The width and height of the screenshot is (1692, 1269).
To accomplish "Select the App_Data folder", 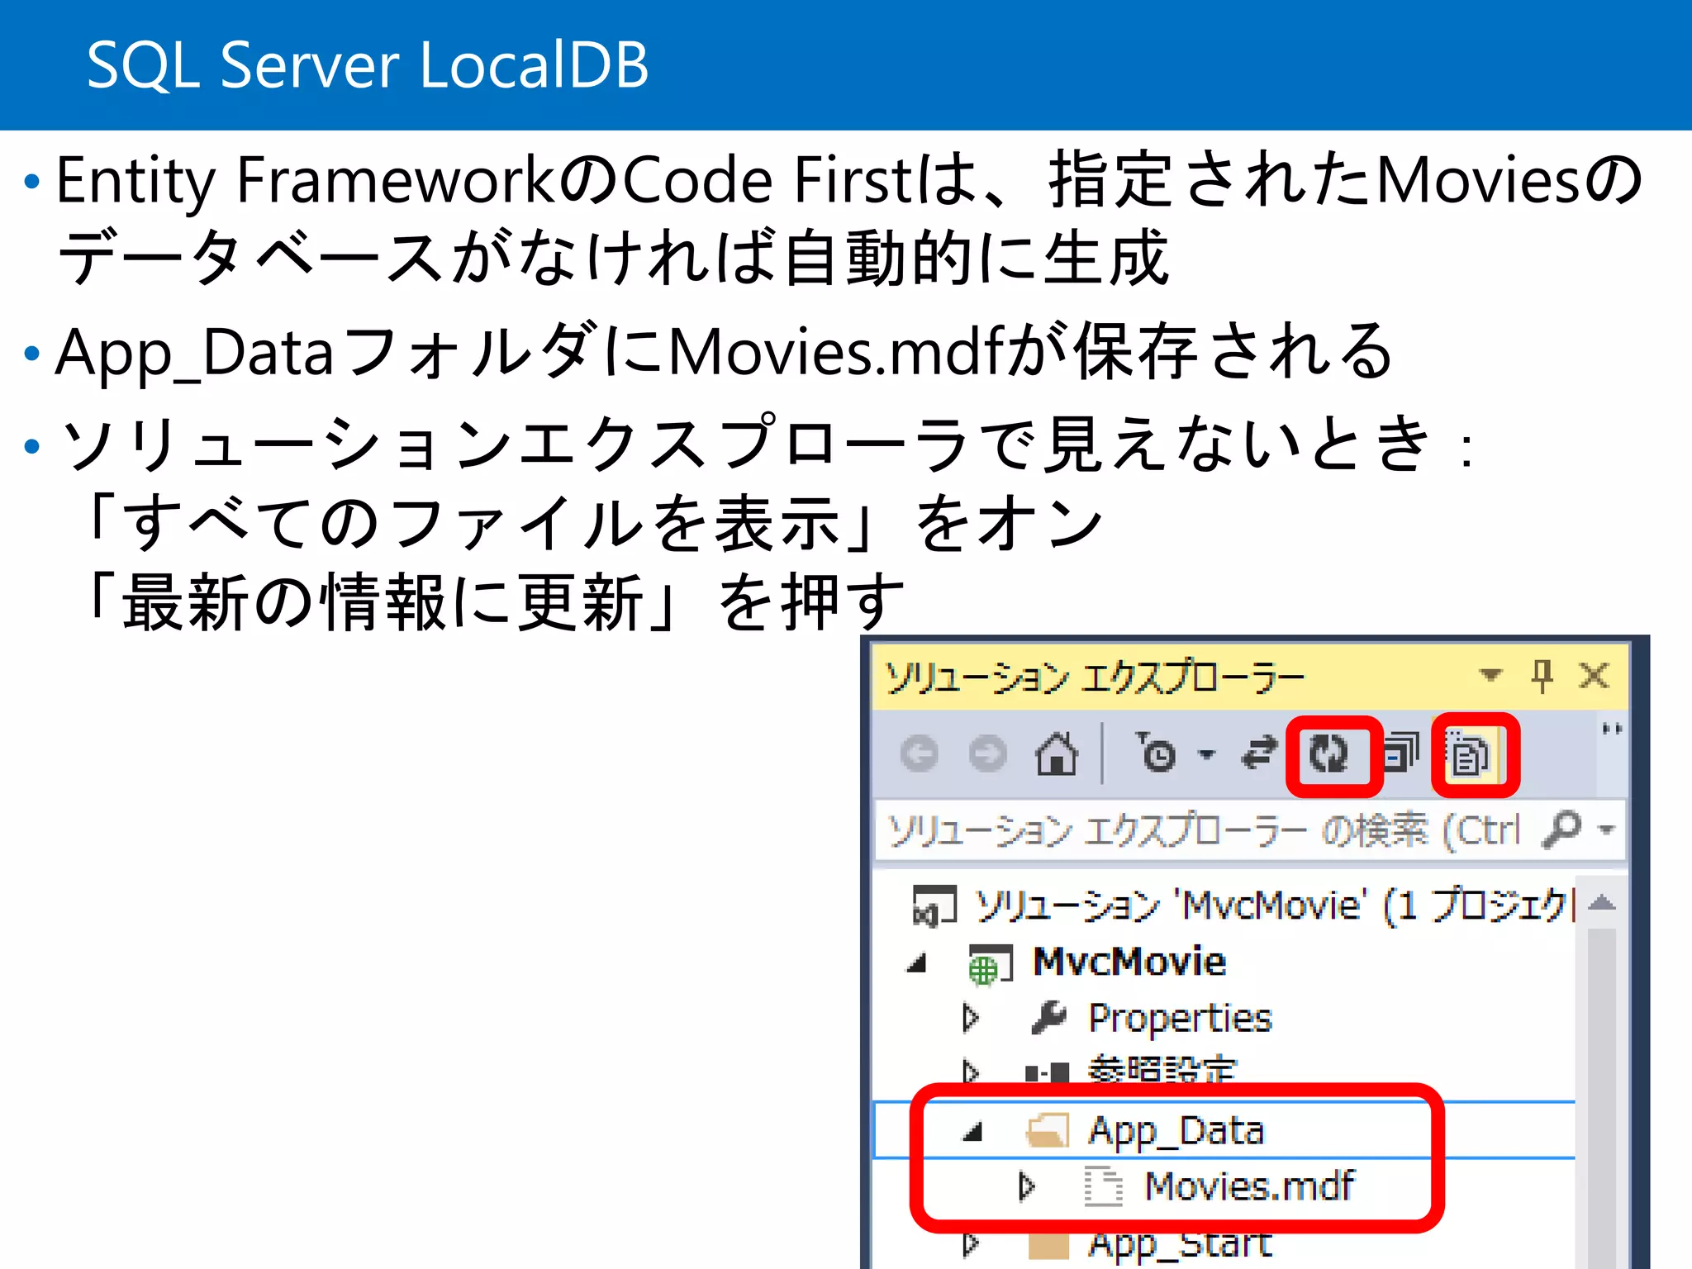I will click(x=1176, y=1131).
